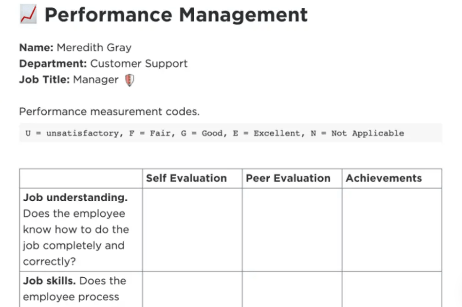Click Peer Evaluation cell for Job skills
Image resolution: width=462 pixels, height=307 pixels.
point(292,289)
